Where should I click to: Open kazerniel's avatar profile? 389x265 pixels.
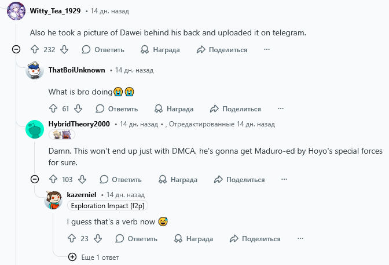pyautogui.click(x=54, y=199)
